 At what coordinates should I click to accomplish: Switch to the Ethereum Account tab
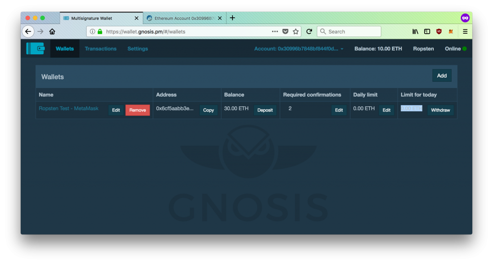[184, 18]
